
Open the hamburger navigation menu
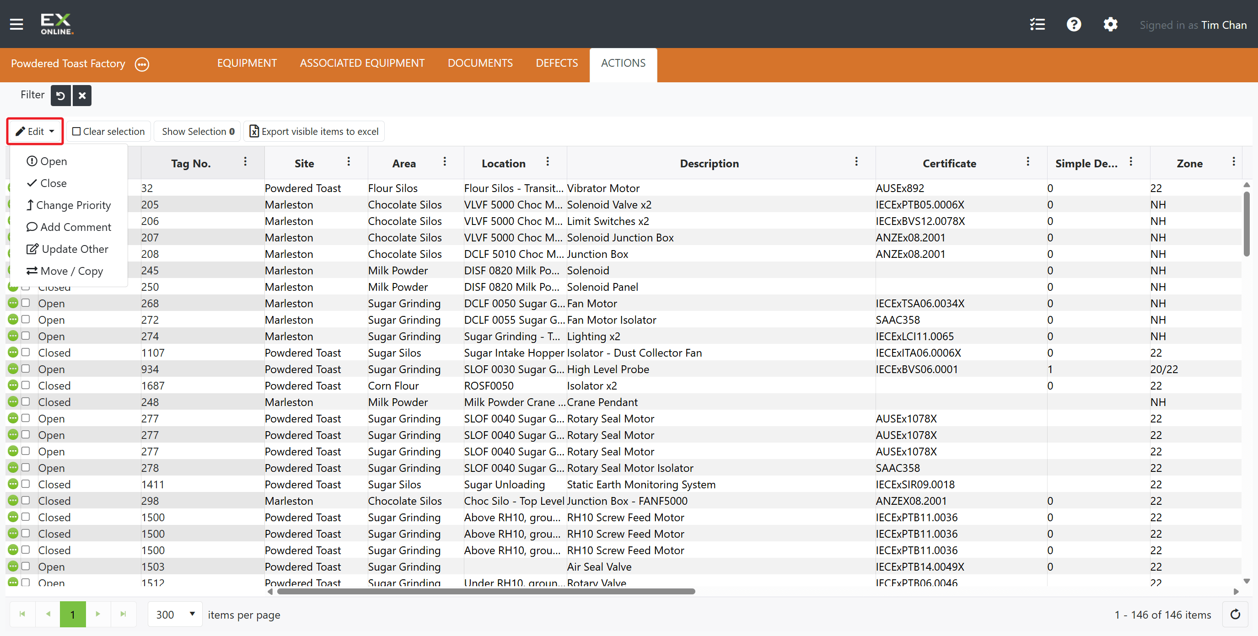[16, 24]
